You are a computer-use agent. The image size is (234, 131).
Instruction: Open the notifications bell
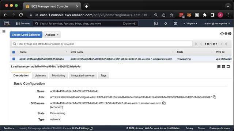166,23
